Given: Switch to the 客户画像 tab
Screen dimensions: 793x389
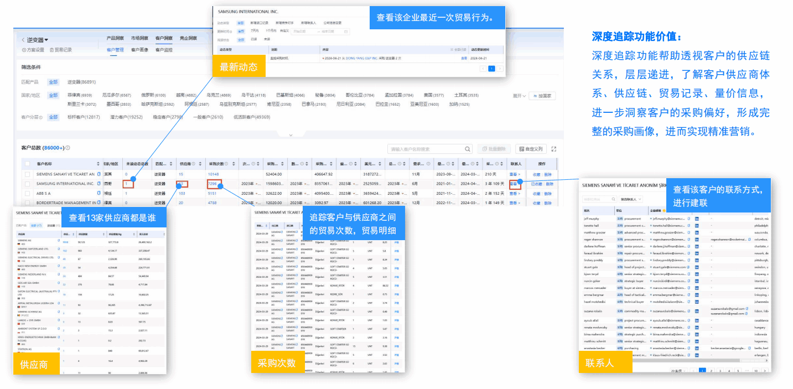Looking at the screenshot, I should click(x=140, y=50).
